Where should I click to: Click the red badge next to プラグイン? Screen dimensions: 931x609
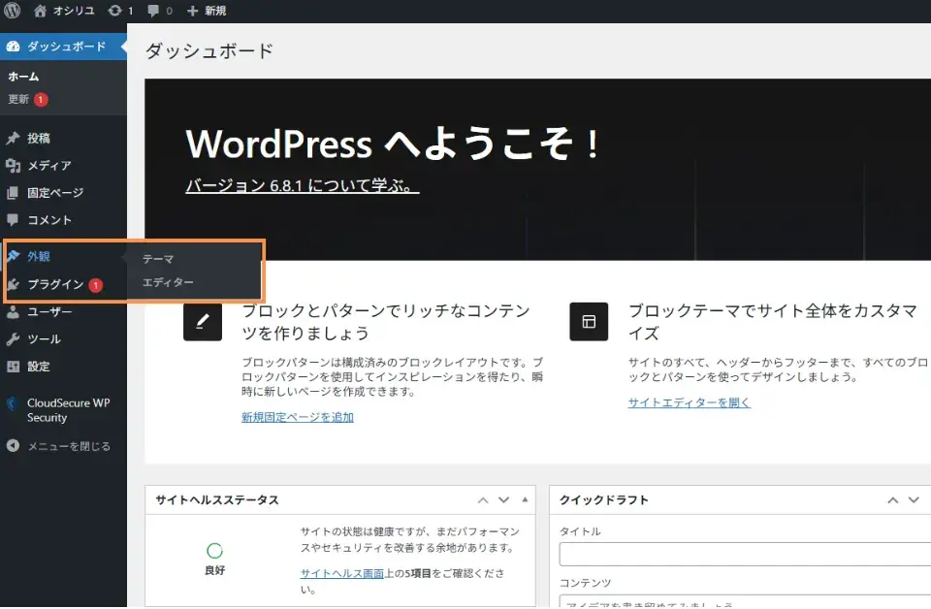96,285
